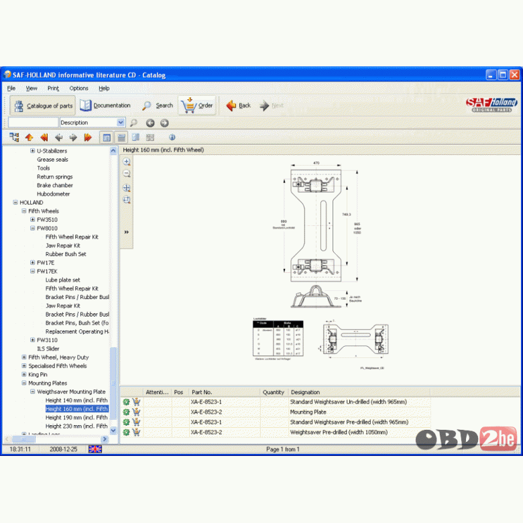
Task: Select Jaw Repair Kit under FW8010
Action: 63,245
